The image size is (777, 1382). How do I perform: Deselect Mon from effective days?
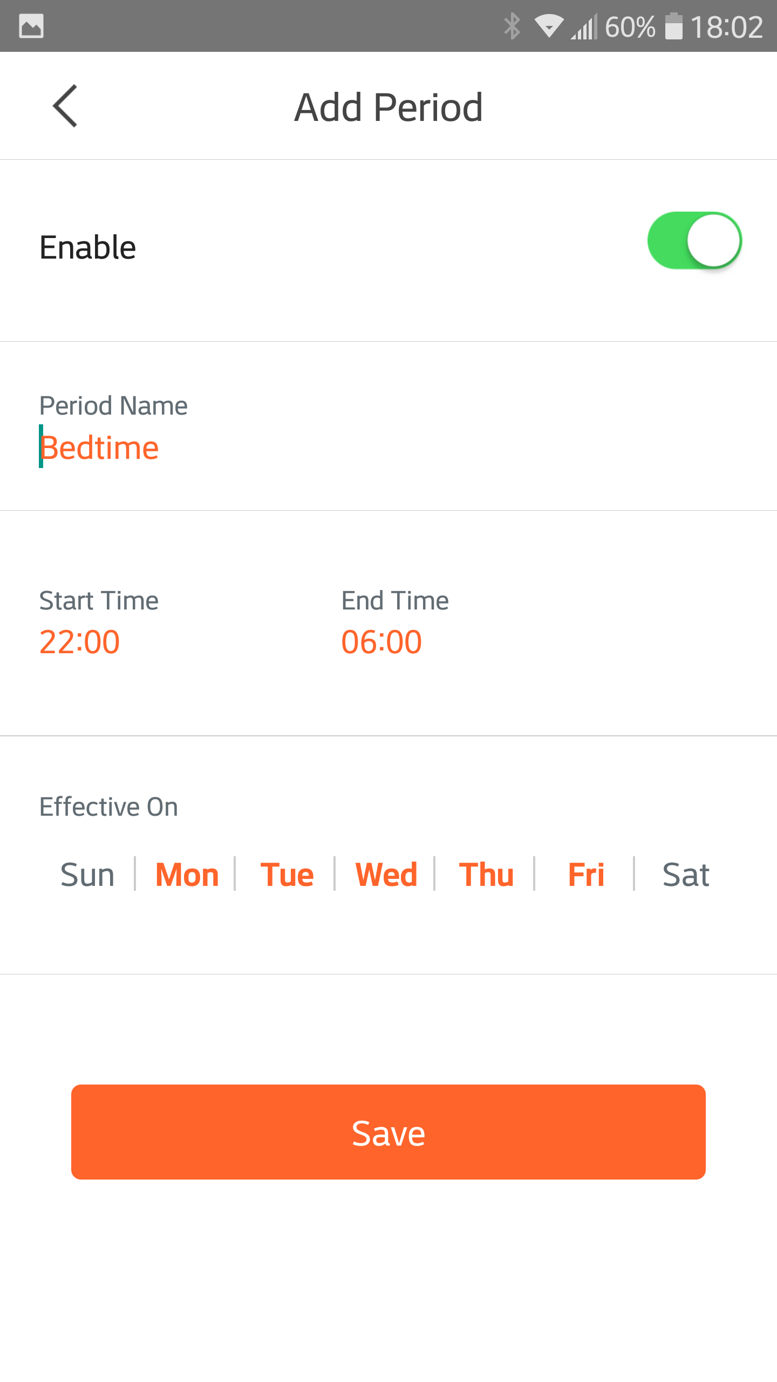point(187,874)
